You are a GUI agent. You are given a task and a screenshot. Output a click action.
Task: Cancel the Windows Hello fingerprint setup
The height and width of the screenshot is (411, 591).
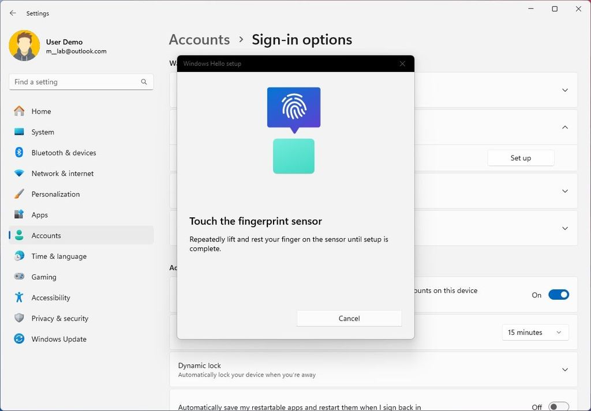(x=349, y=318)
